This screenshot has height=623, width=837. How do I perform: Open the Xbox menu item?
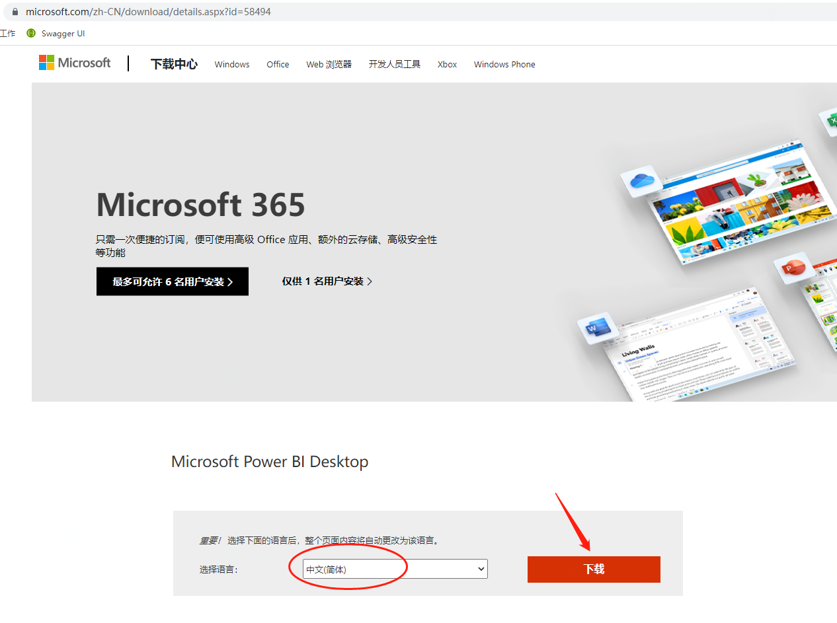(448, 64)
